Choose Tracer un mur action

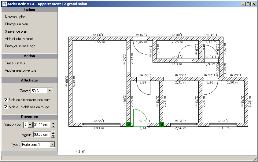pyautogui.click(x=15, y=63)
